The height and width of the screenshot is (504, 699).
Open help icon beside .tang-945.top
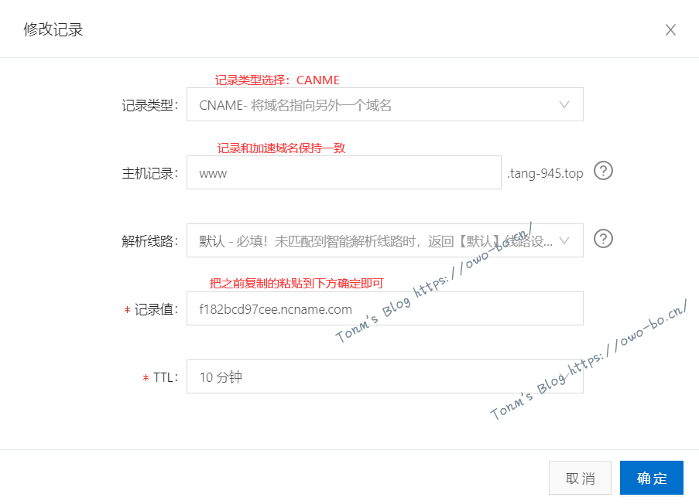pos(603,171)
